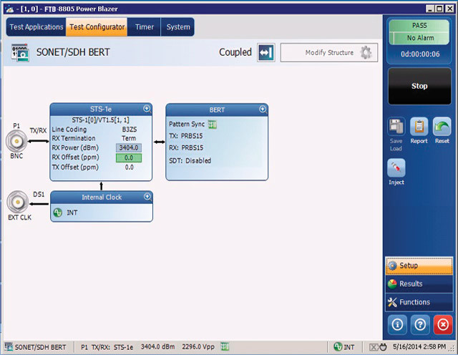Expand the STS-1e block details

147,109
